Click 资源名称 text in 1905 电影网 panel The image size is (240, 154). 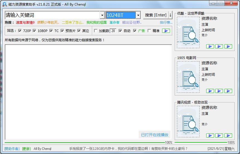tap(209, 63)
